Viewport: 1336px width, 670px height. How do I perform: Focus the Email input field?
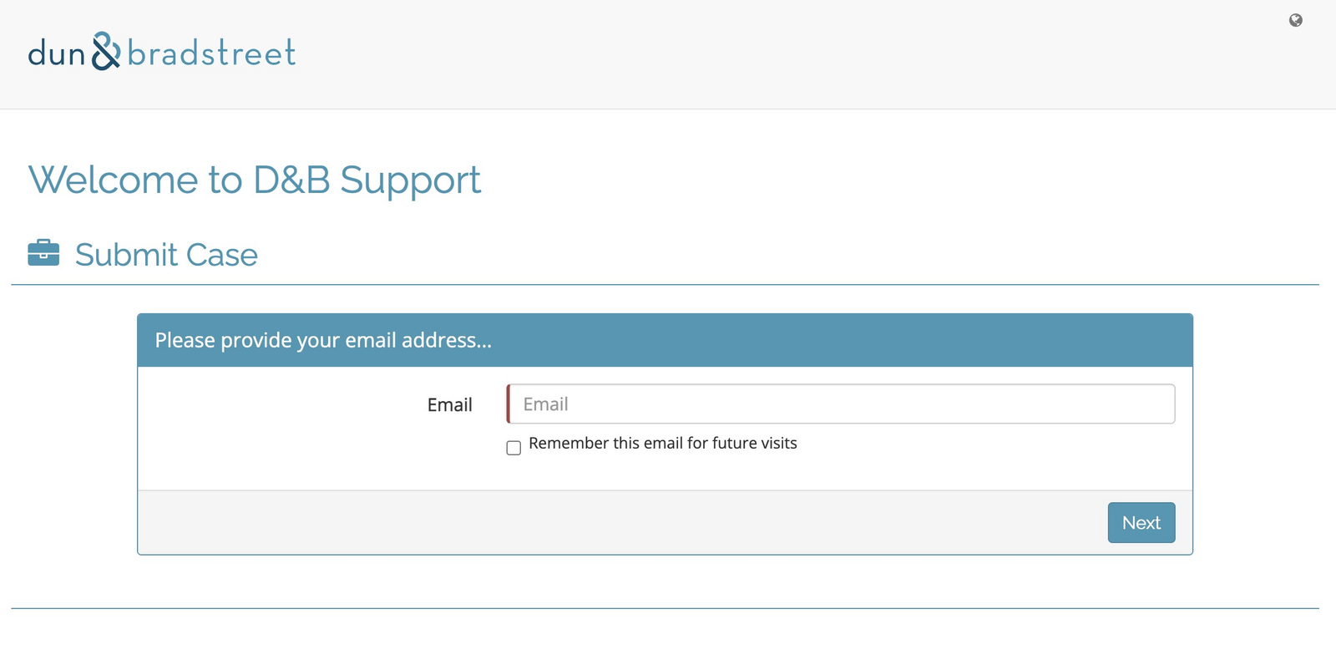pyautogui.click(x=841, y=404)
